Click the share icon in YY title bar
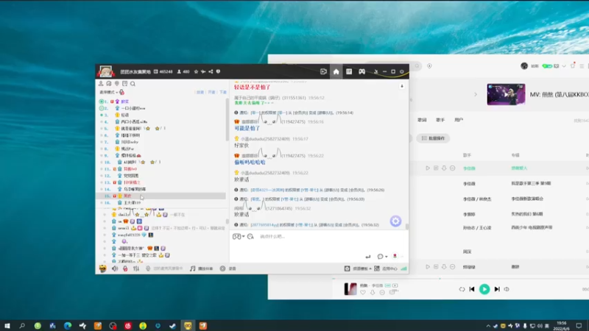Image resolution: width=589 pixels, height=331 pixels. point(211,71)
